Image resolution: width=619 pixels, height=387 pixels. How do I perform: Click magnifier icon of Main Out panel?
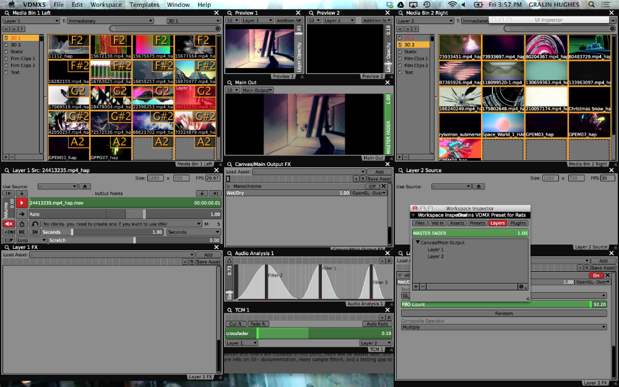coord(230,82)
